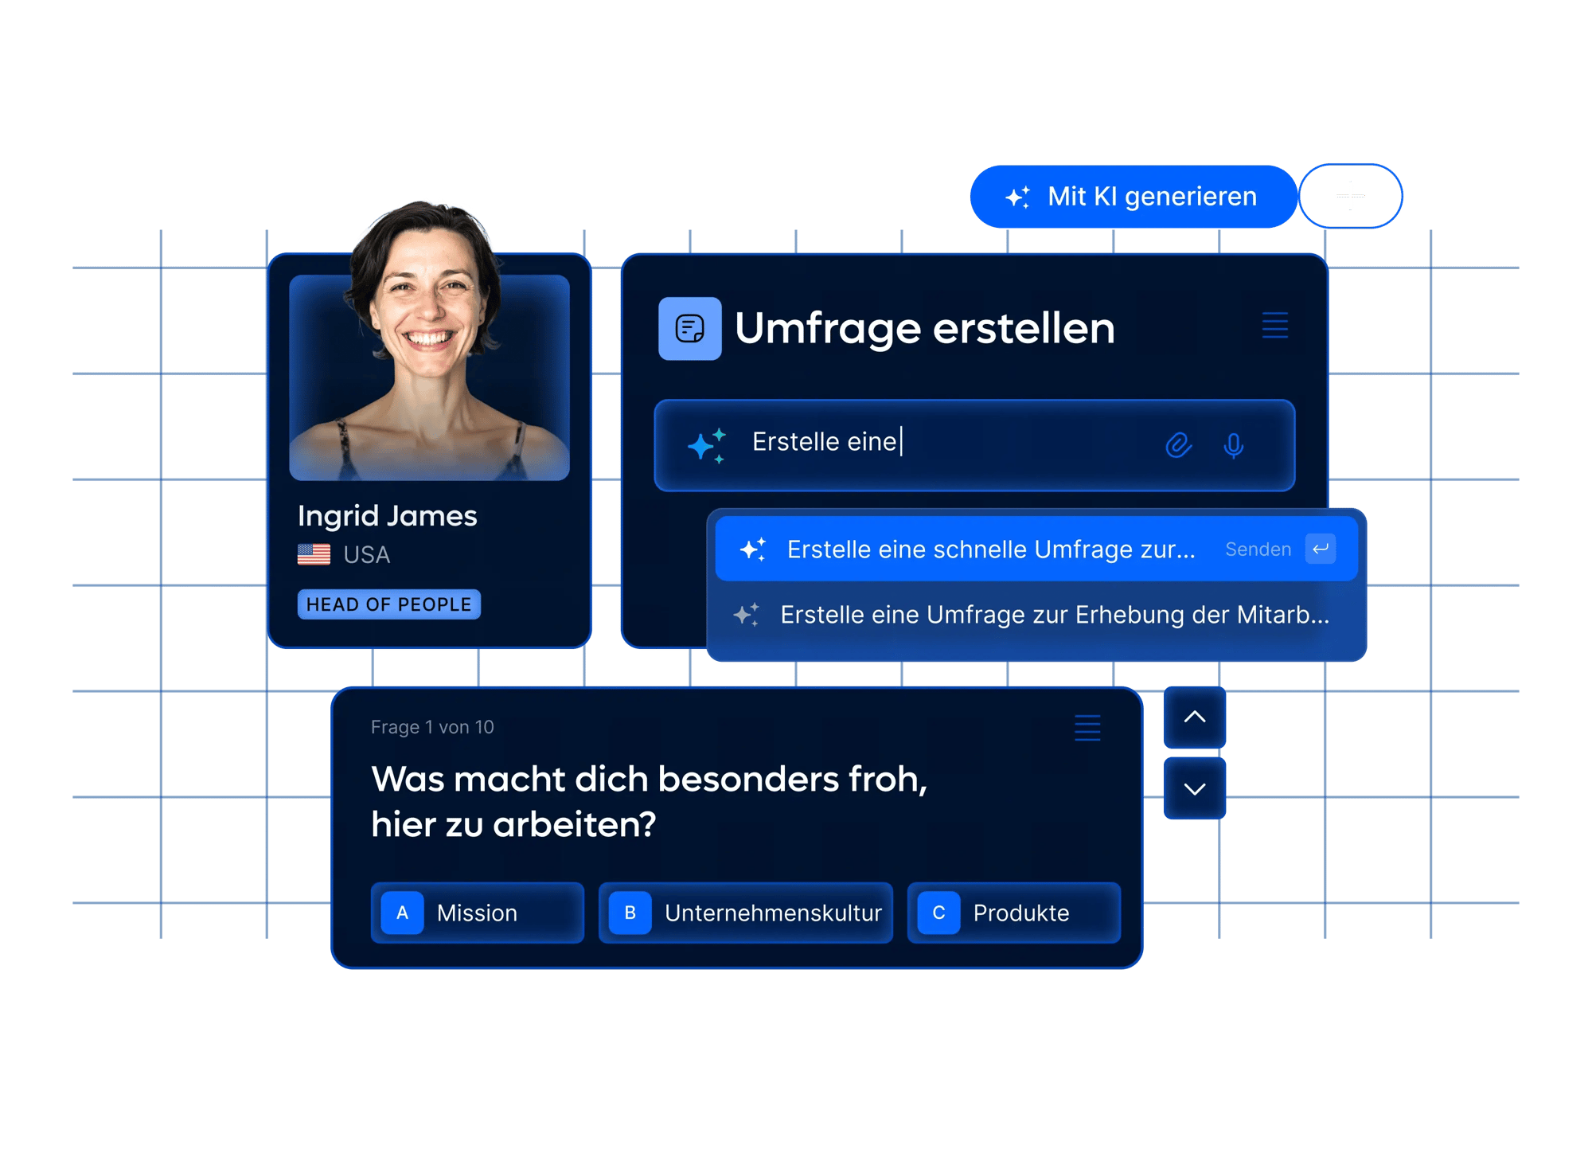Click the AI sparkle icon in the prompt field

(x=707, y=445)
